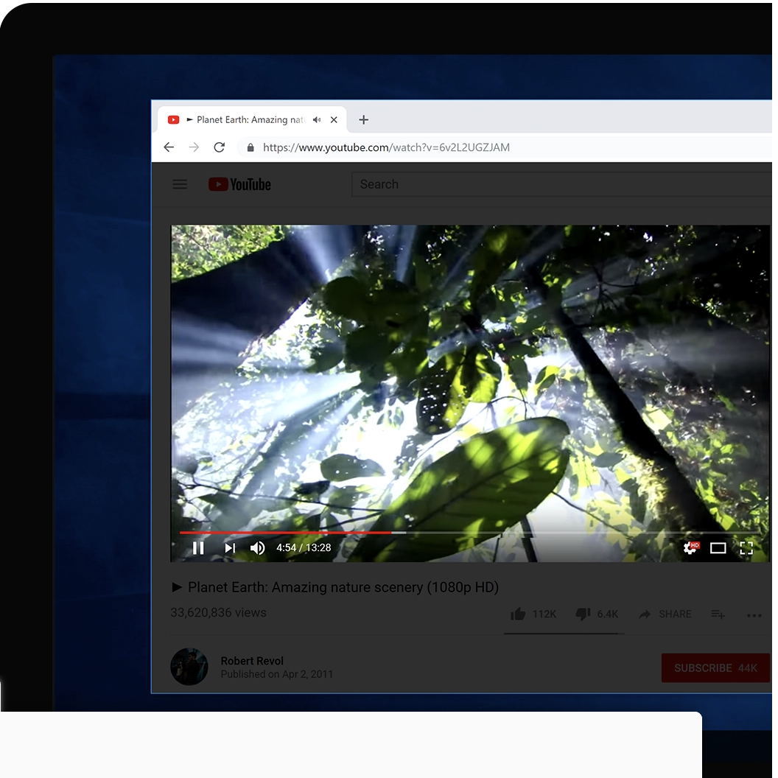778x778 pixels.
Task: Subscribe to Robert Revol channel
Action: pos(715,667)
